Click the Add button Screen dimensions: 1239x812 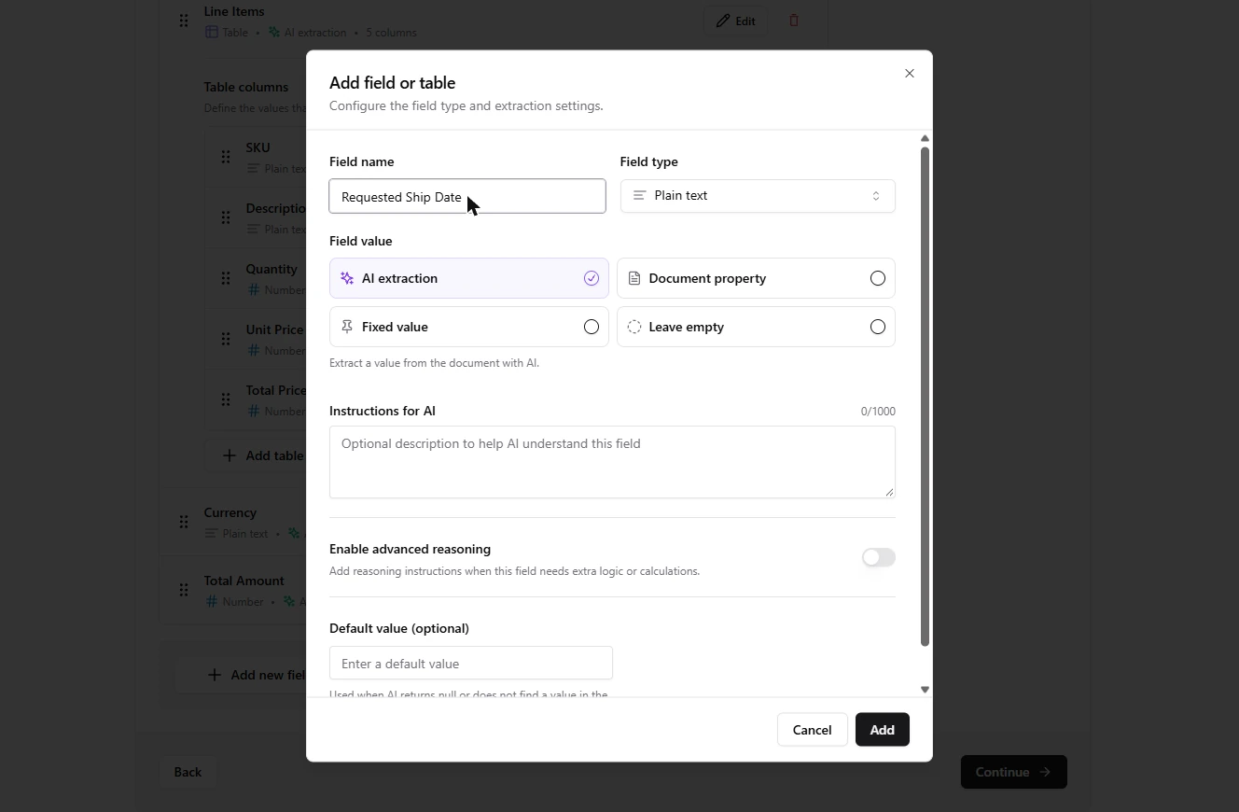[x=883, y=730]
